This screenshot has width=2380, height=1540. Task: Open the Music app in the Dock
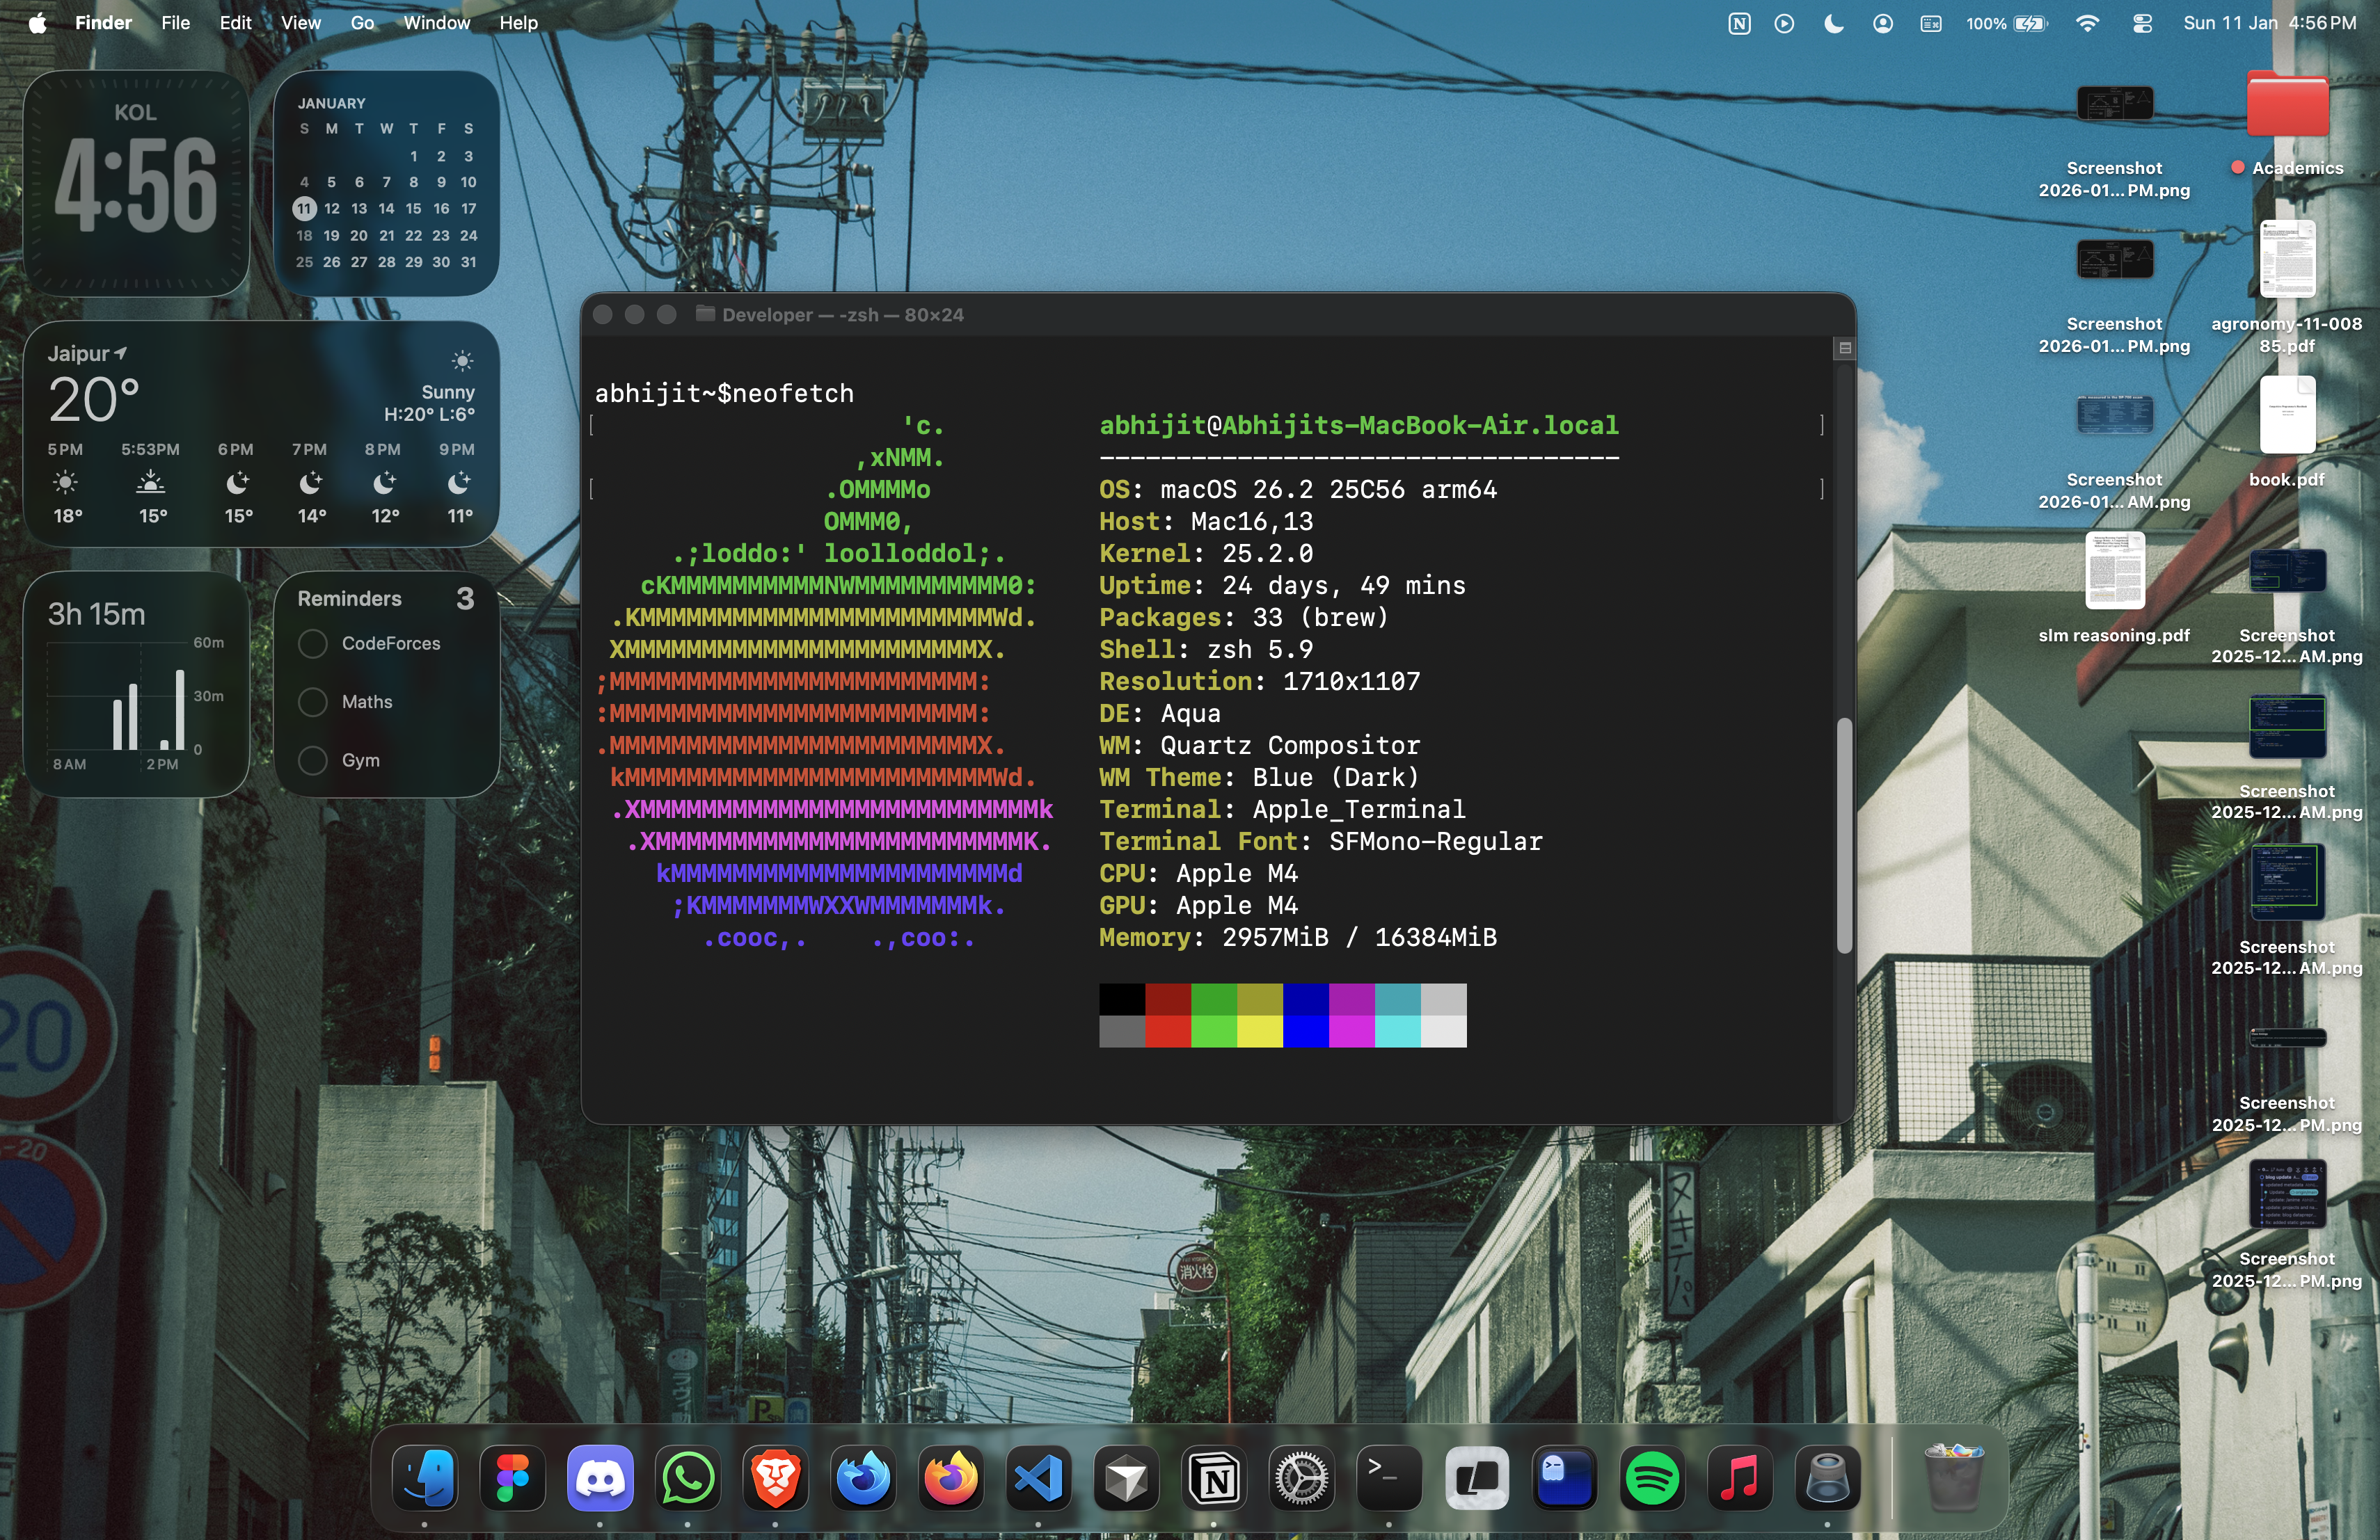(x=1740, y=1478)
